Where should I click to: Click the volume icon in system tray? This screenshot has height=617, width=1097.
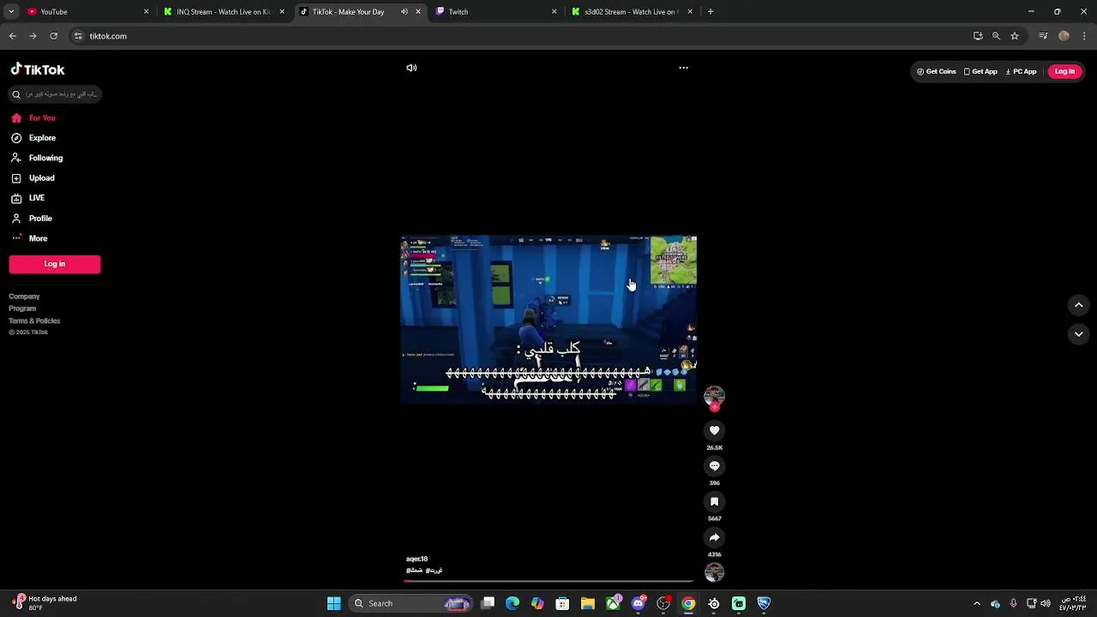tap(1046, 603)
